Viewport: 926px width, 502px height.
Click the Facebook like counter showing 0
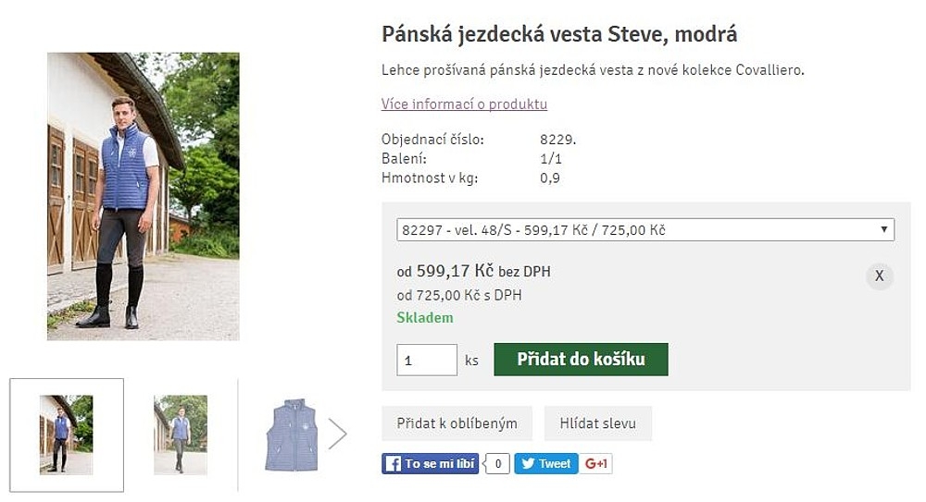point(497,463)
